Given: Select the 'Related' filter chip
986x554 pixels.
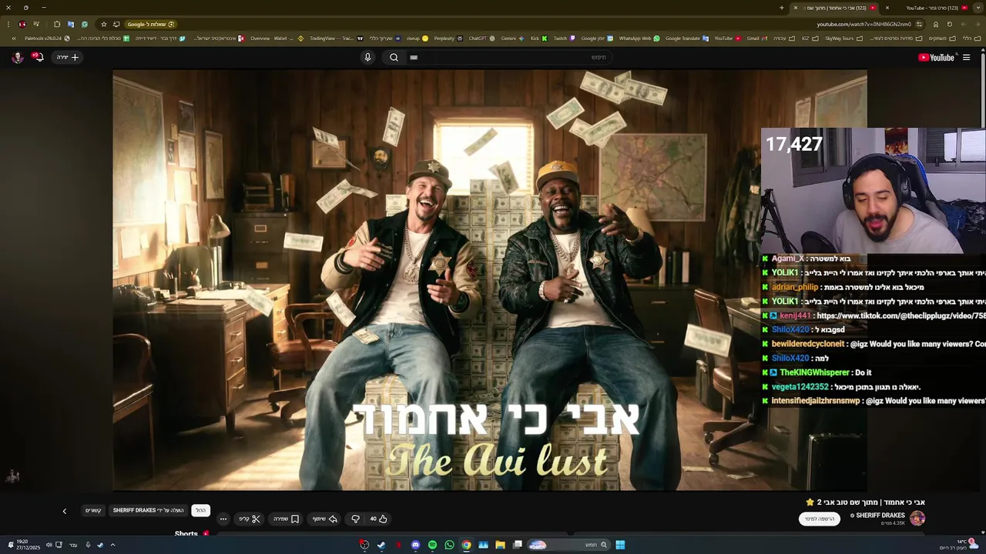Looking at the screenshot, I should click(x=93, y=510).
